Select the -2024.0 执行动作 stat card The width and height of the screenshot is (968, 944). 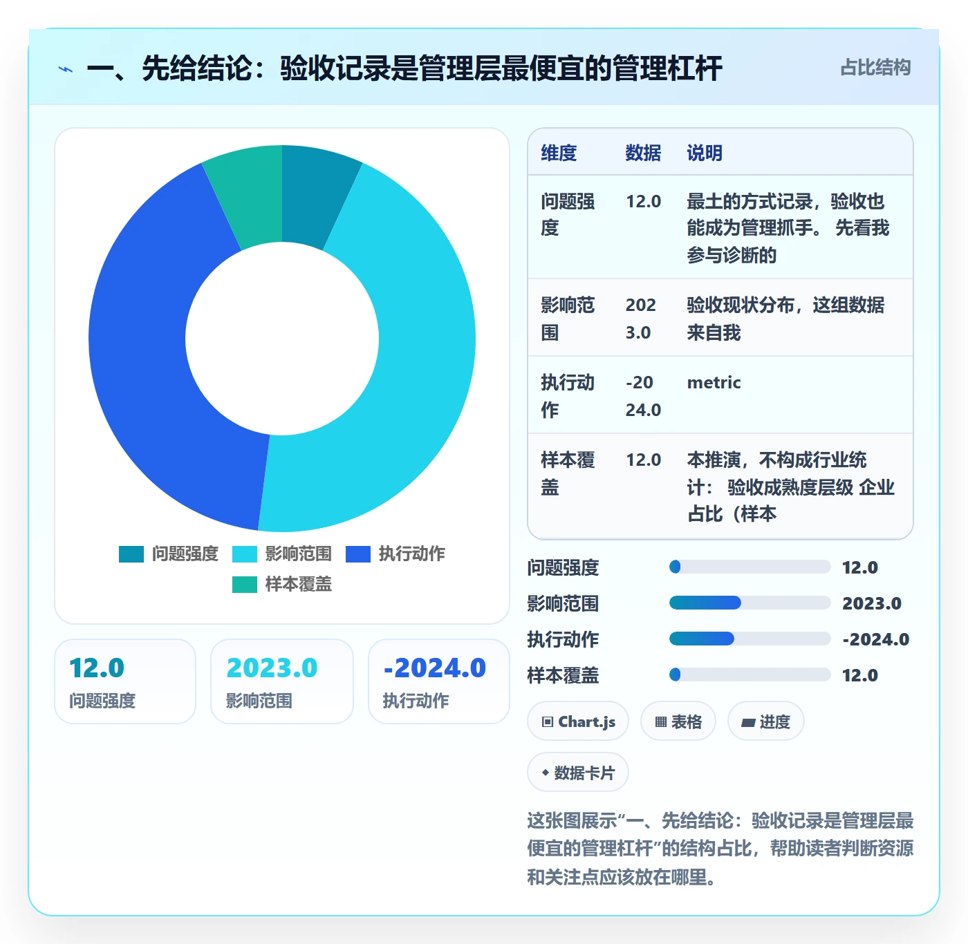pyautogui.click(x=439, y=681)
